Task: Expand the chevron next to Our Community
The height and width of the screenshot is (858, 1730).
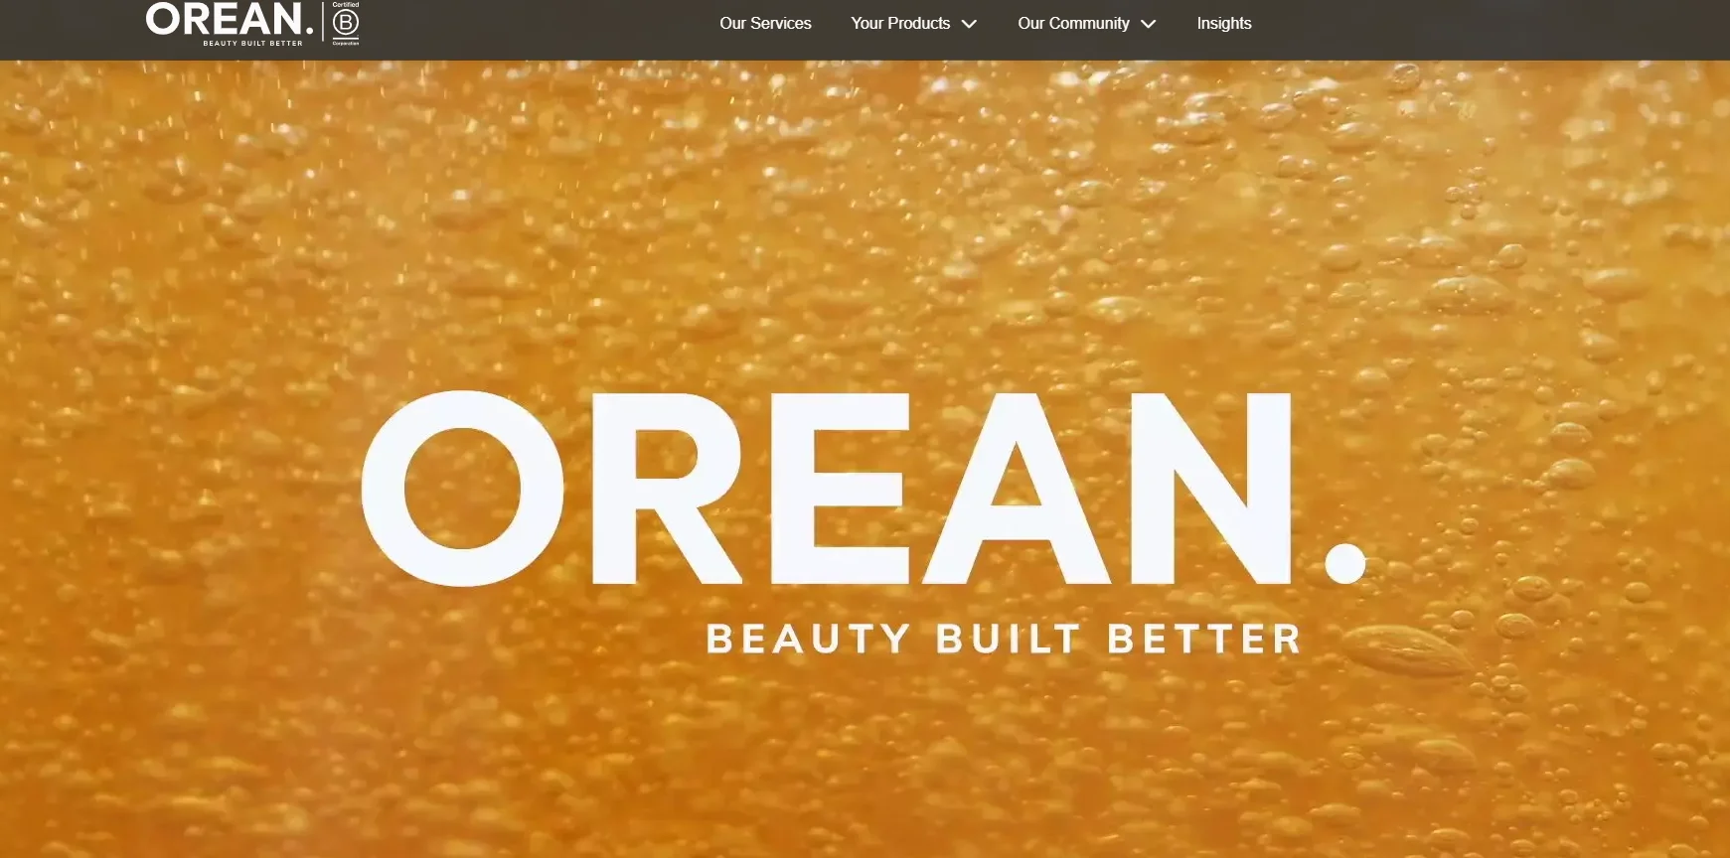Action: click(1149, 24)
